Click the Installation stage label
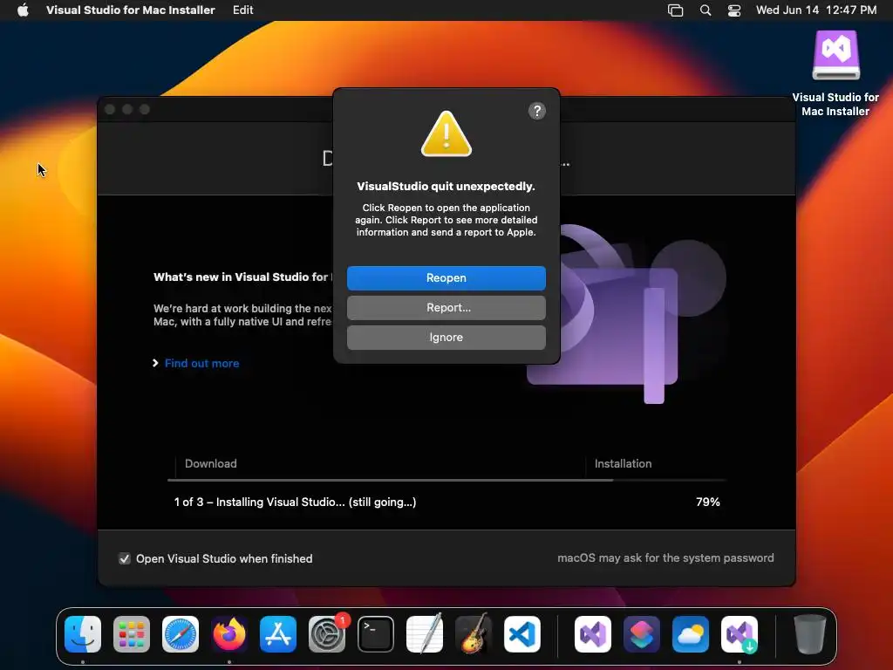The height and width of the screenshot is (670, 893). coord(623,464)
